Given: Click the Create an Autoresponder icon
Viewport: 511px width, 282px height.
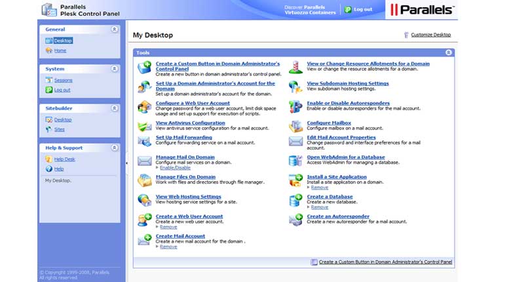Looking at the screenshot, I should pos(295,220).
